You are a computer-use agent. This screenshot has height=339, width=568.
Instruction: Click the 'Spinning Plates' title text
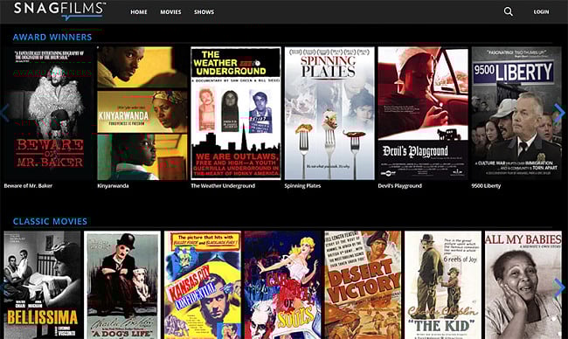302,186
